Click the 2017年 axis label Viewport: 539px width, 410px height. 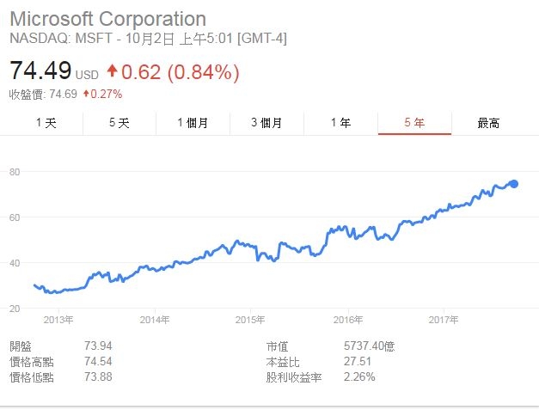click(444, 320)
